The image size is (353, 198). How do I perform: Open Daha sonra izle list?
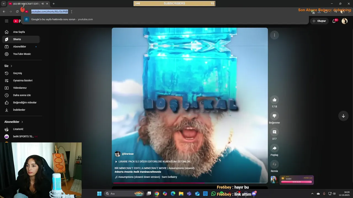21,95
